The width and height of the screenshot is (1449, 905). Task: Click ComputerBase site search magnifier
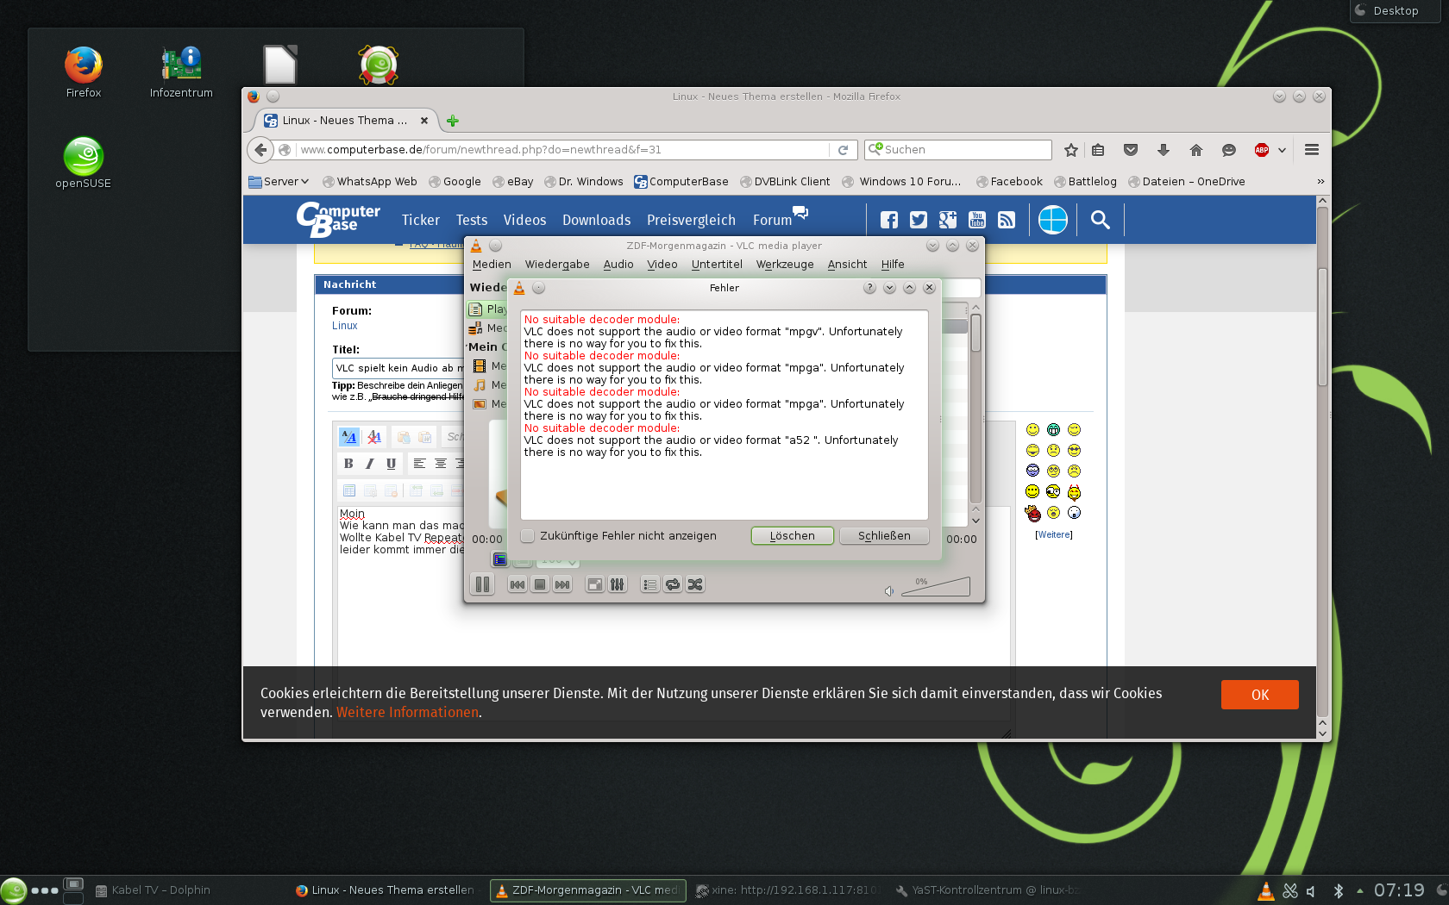(x=1100, y=220)
